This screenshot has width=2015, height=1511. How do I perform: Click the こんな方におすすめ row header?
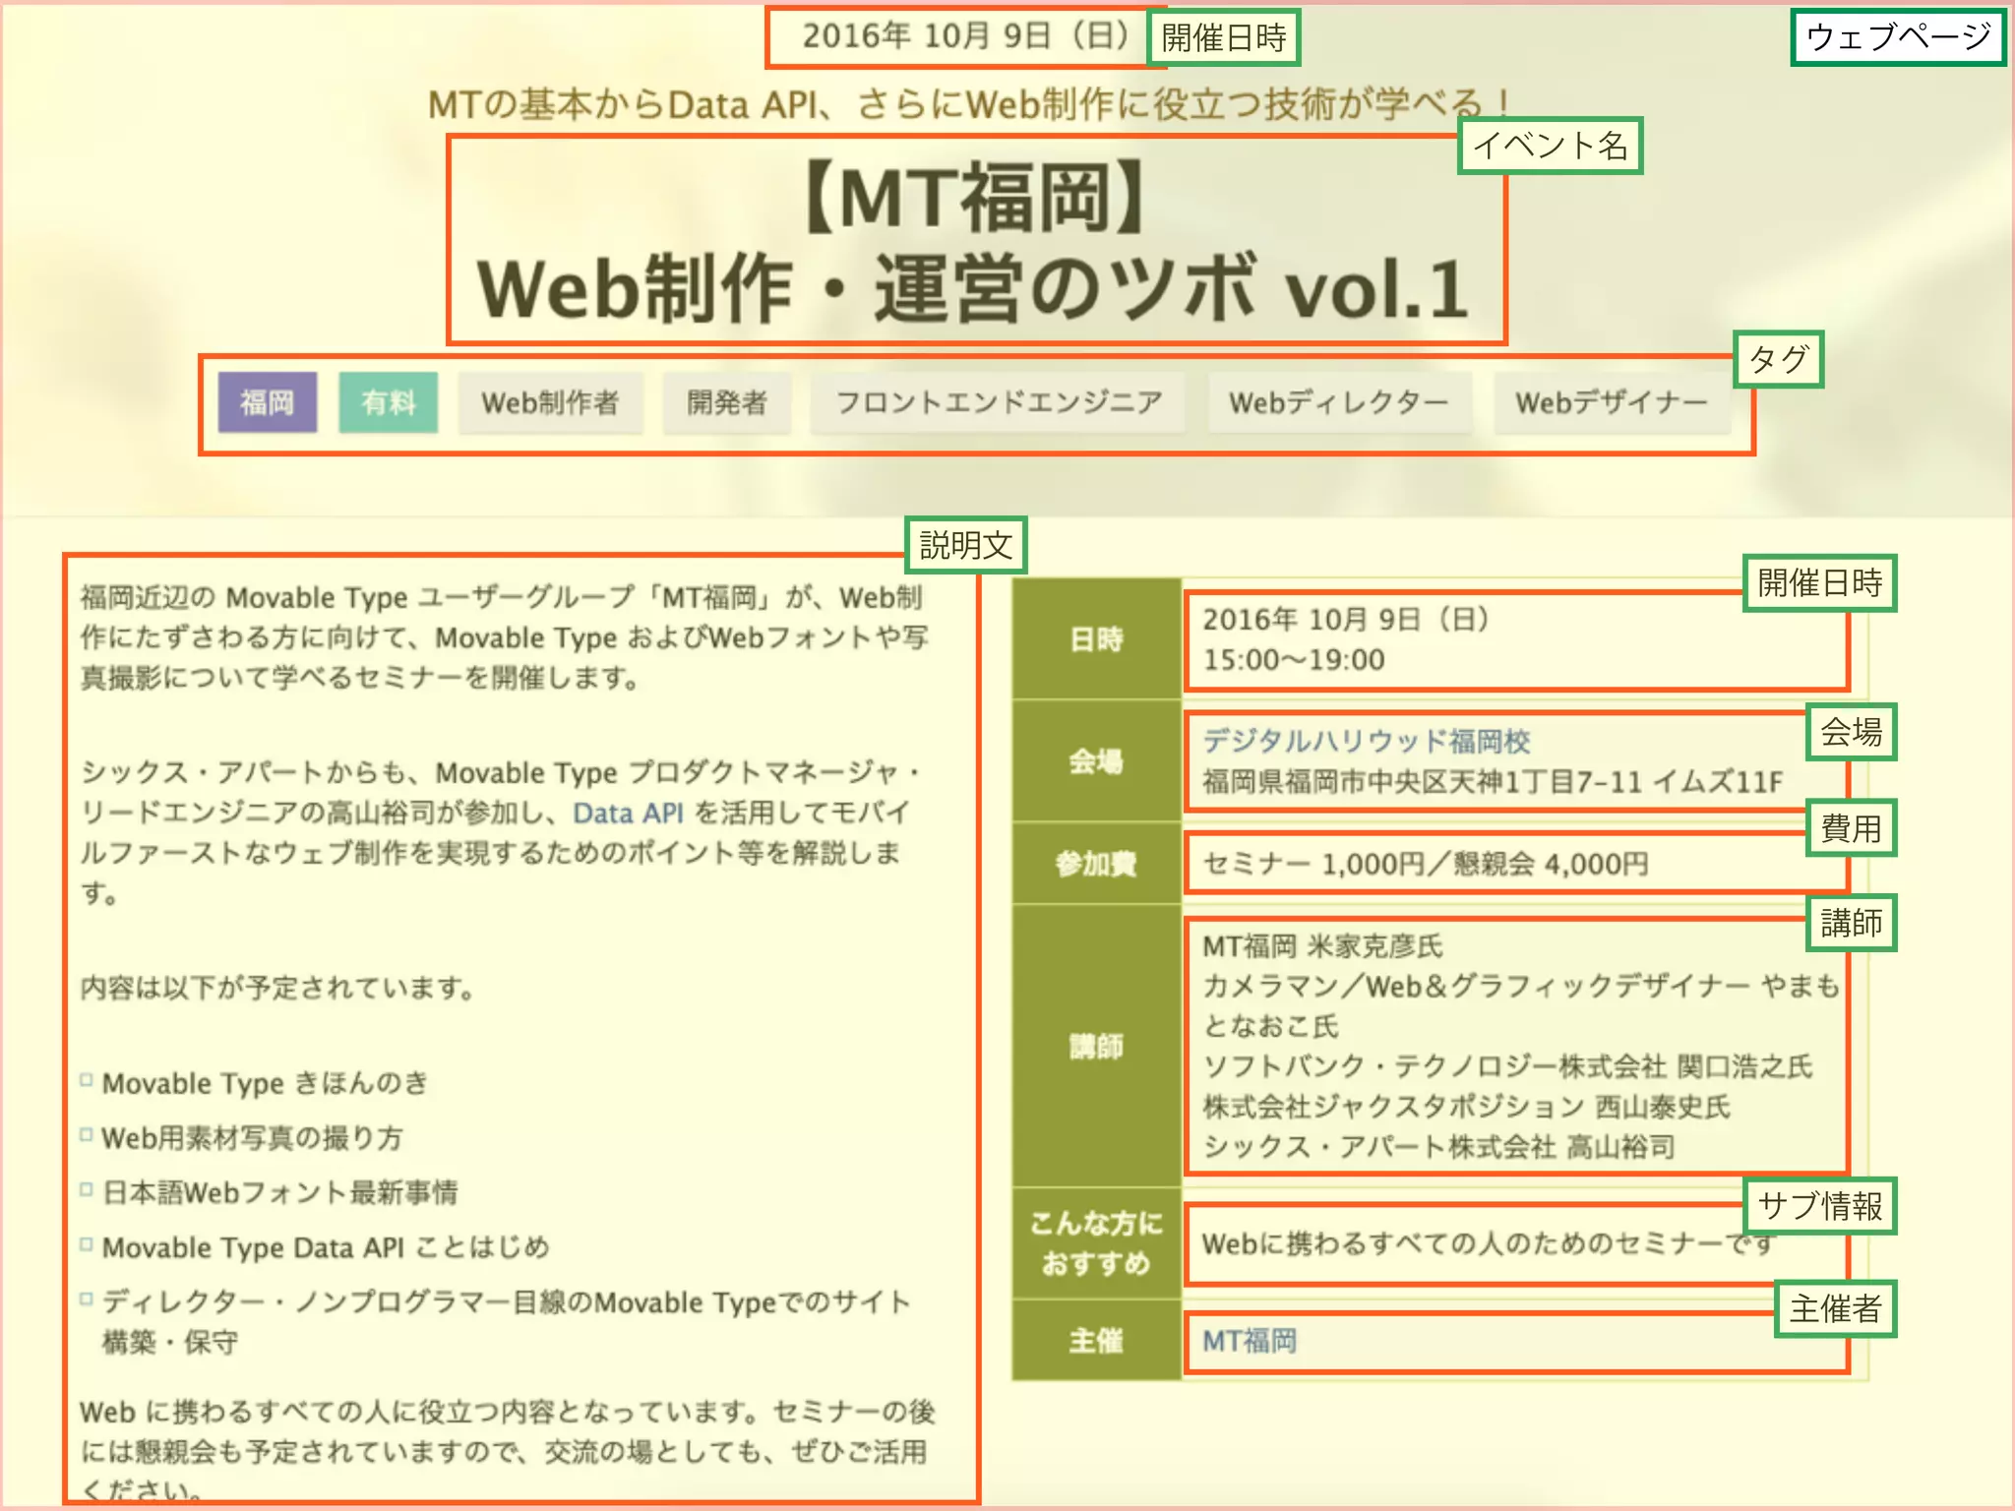tap(1096, 1243)
